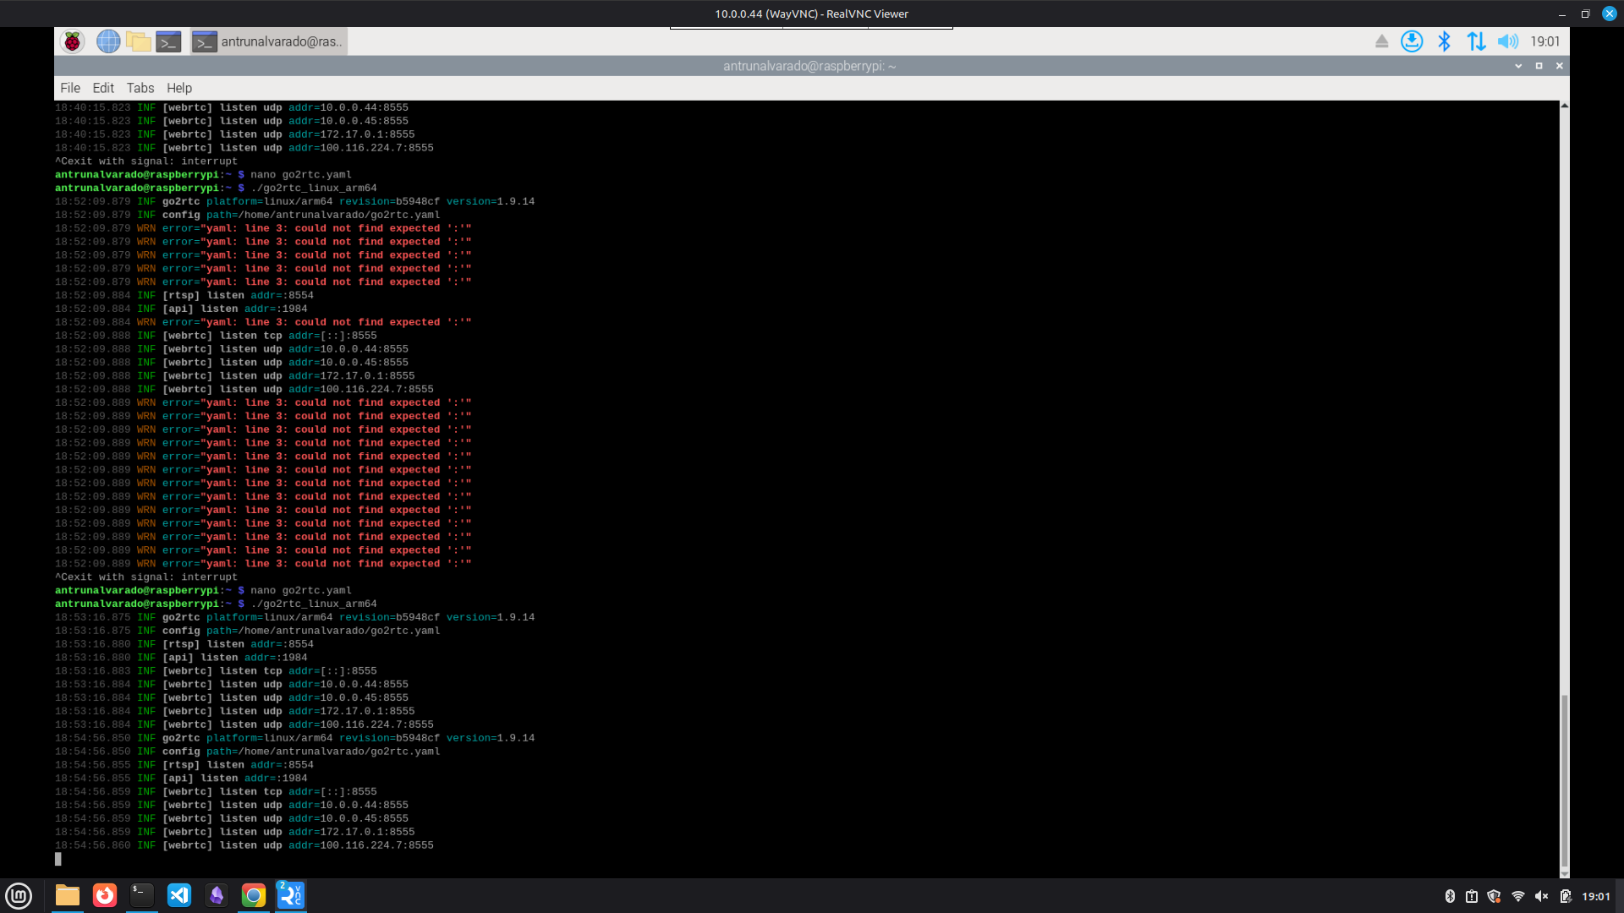Close the antrunalvarado@raspberrypi terminal window
This screenshot has height=913, width=1624.
click(1560, 66)
